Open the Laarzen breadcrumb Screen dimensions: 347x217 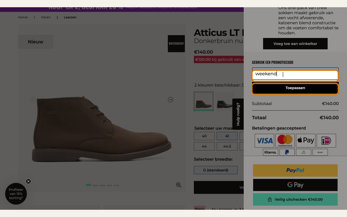[x=70, y=17]
